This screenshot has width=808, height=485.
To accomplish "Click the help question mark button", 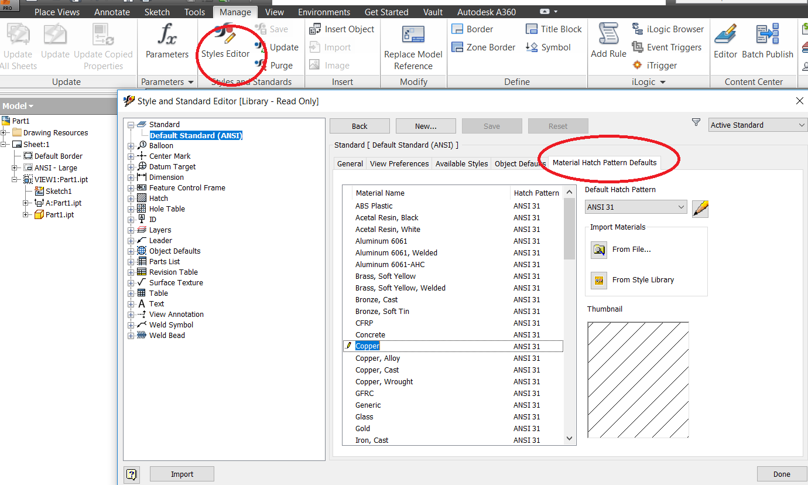I will click(131, 474).
